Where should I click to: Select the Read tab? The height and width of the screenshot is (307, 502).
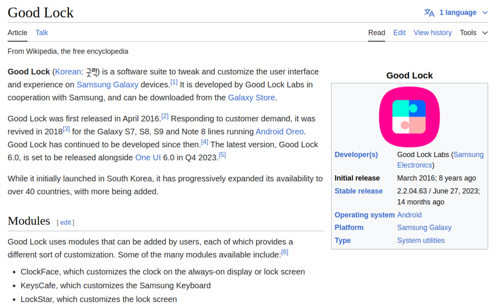coord(377,33)
